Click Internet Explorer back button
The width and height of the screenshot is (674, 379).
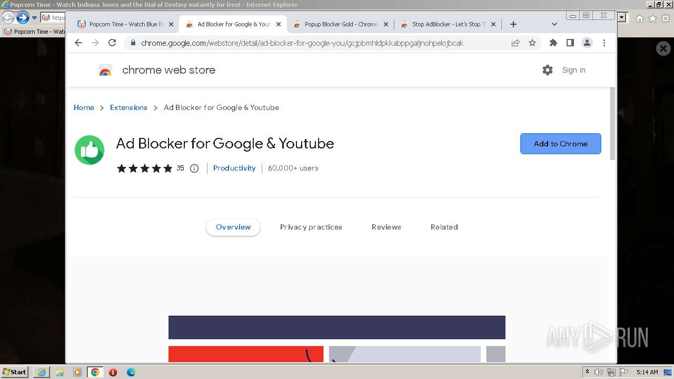tap(8, 18)
